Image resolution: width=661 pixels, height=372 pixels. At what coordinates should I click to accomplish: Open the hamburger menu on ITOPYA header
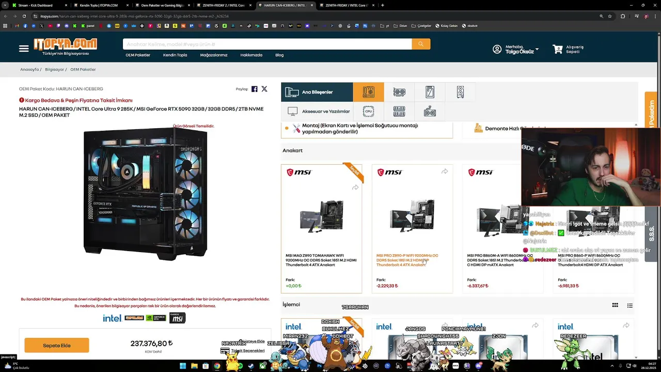[24, 49]
